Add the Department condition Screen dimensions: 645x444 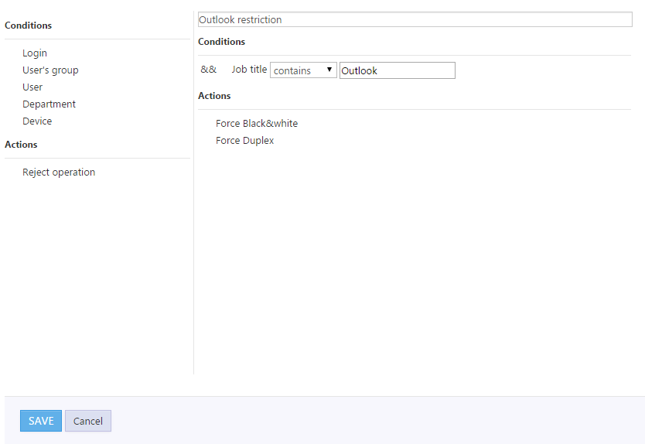[49, 104]
